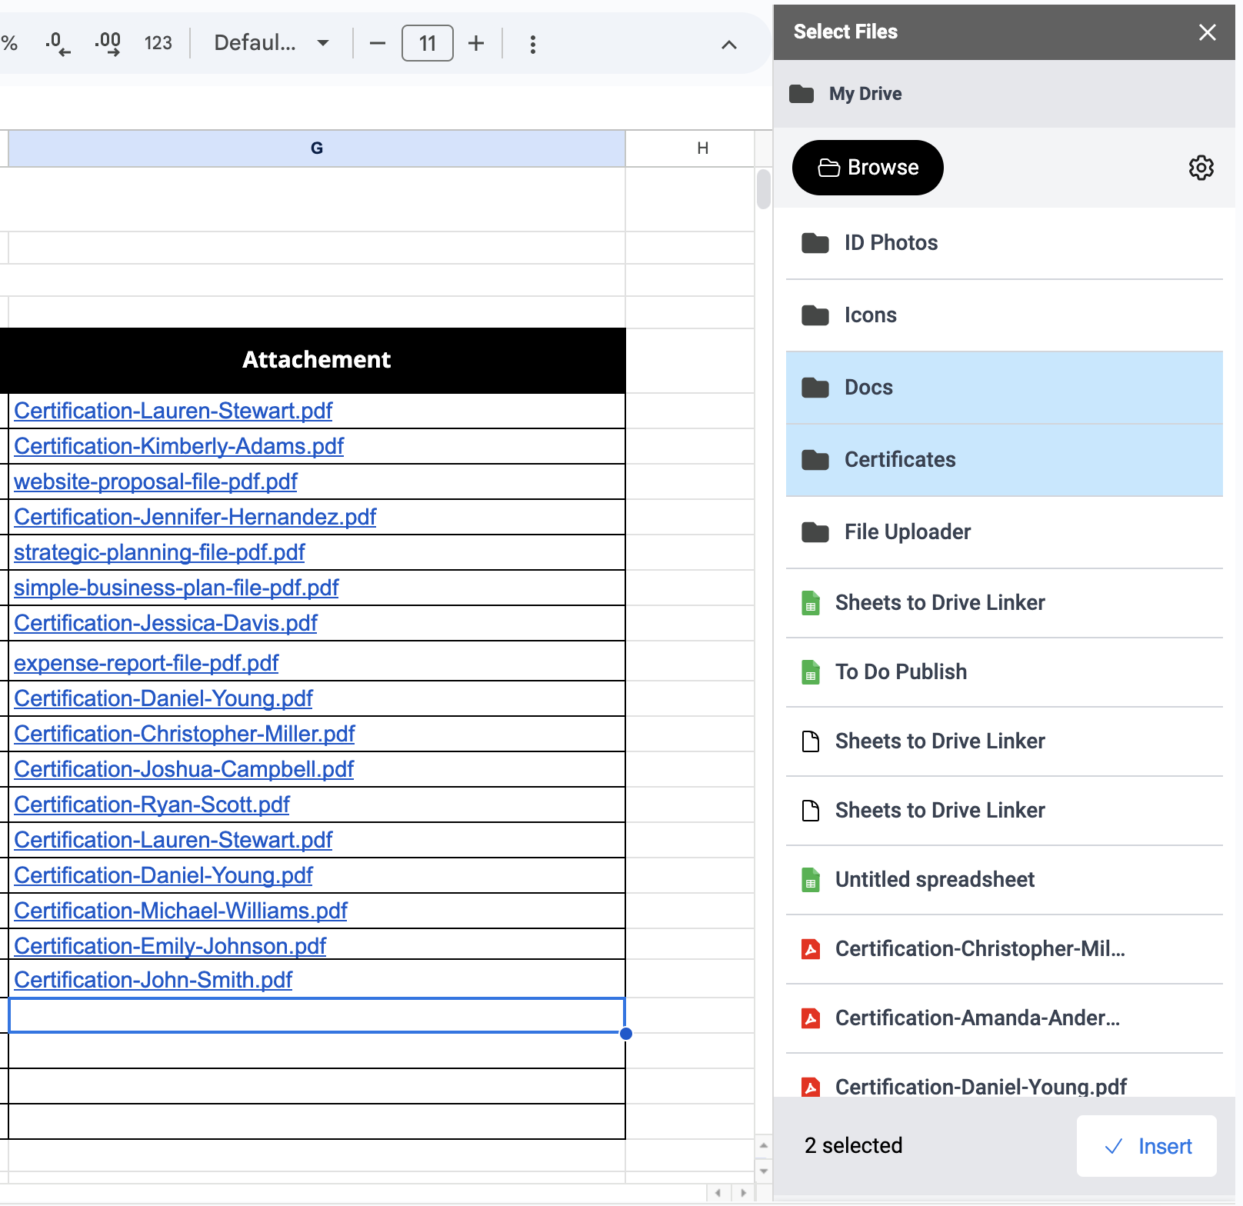The image size is (1243, 1206).
Task: Open the website-proposal-file-pdf.pdf link
Action: click(x=155, y=481)
